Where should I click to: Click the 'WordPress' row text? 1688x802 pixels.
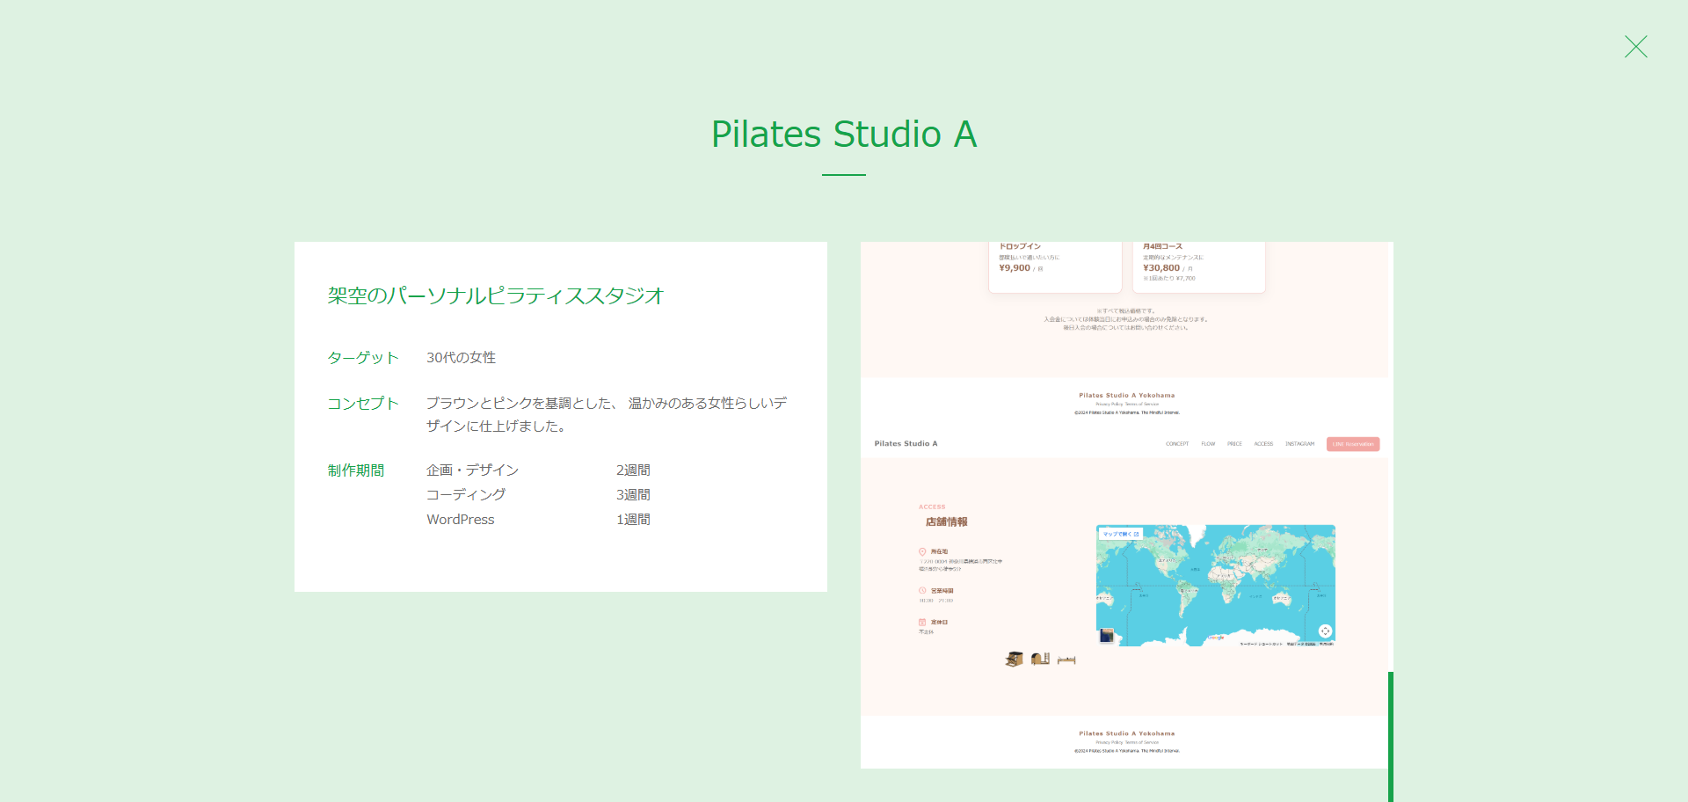[x=461, y=520]
